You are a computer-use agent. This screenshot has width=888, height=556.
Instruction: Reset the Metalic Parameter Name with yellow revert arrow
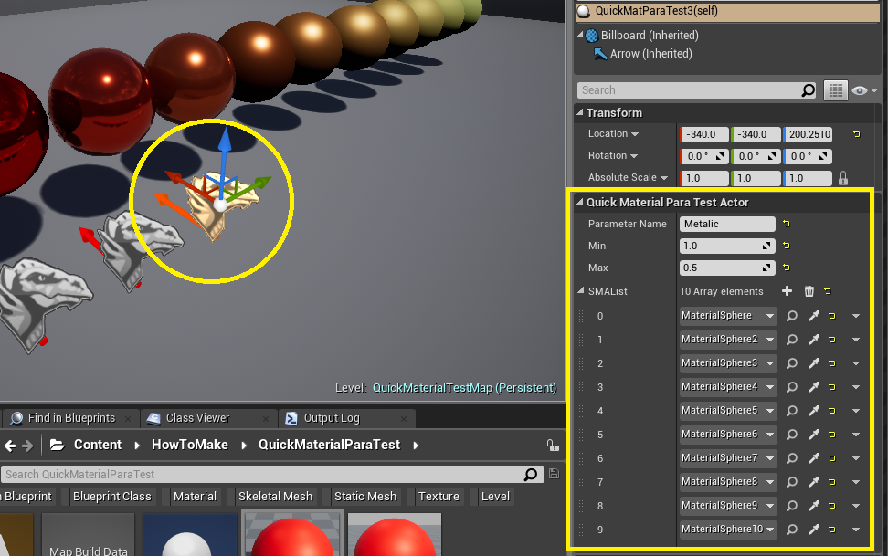coord(788,224)
